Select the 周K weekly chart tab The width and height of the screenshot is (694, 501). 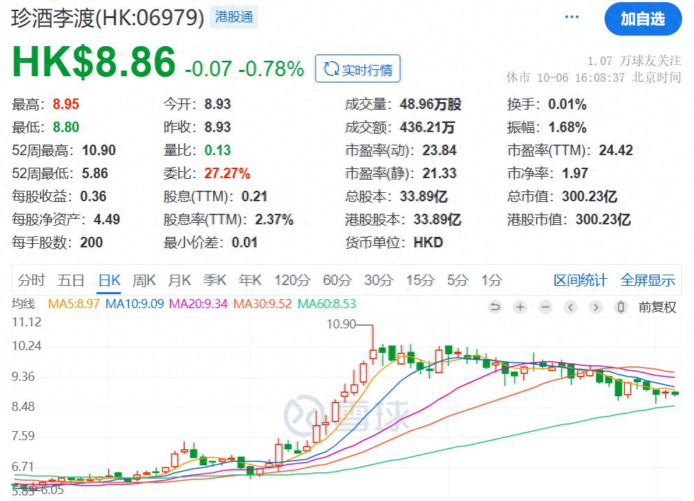[144, 280]
